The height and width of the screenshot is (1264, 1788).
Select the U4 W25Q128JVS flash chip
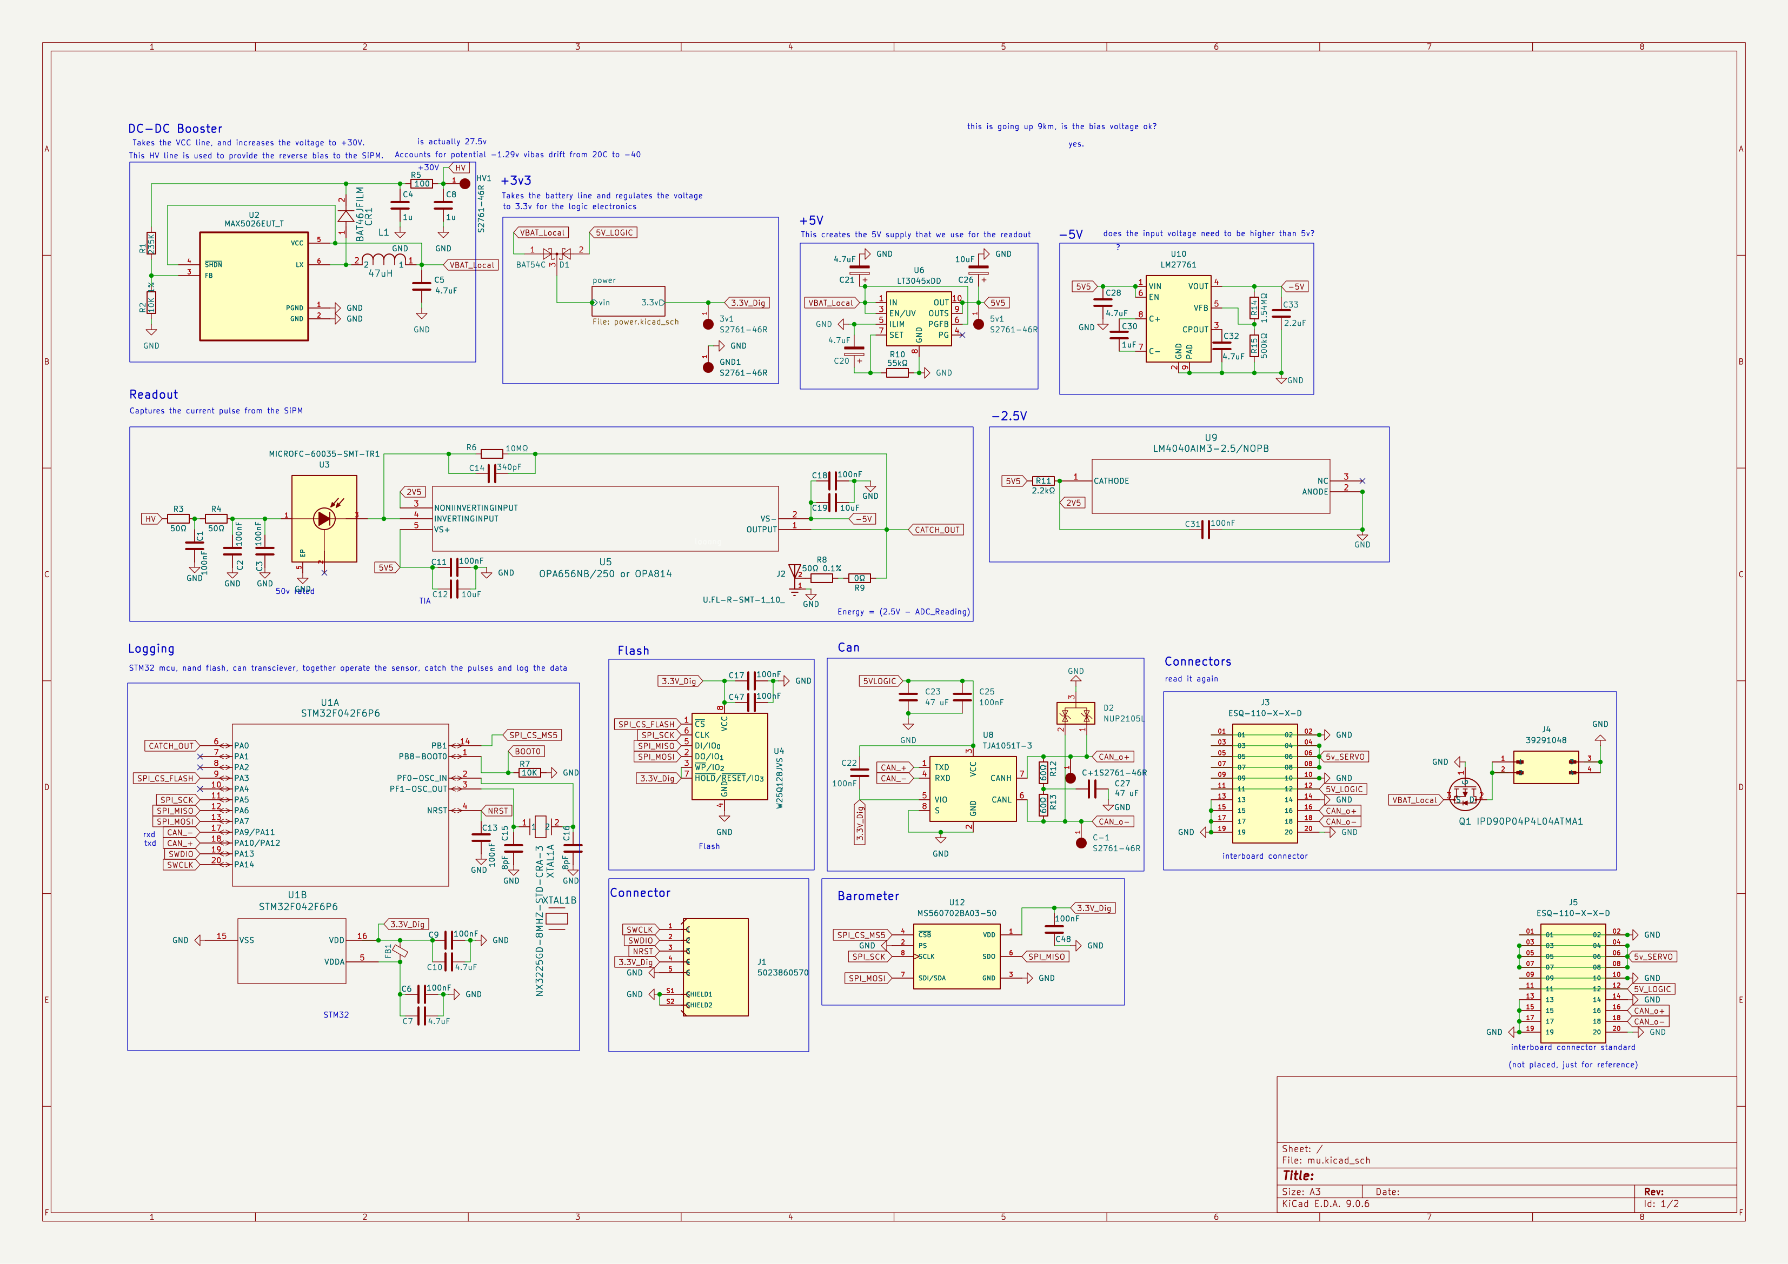tap(730, 757)
